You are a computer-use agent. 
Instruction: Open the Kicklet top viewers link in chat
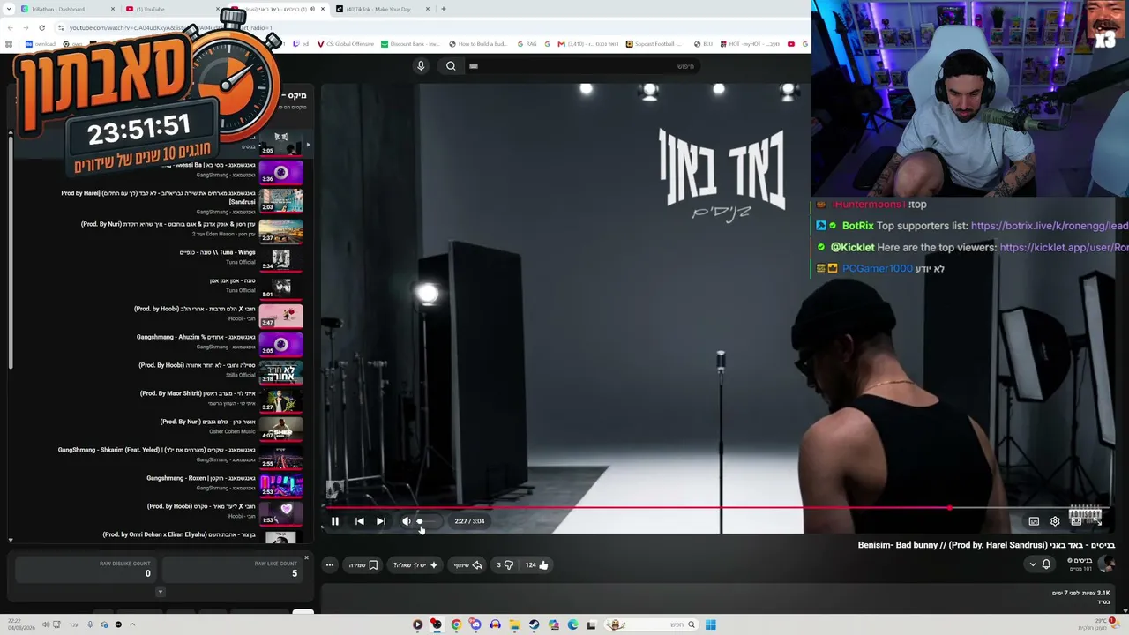point(1064,247)
